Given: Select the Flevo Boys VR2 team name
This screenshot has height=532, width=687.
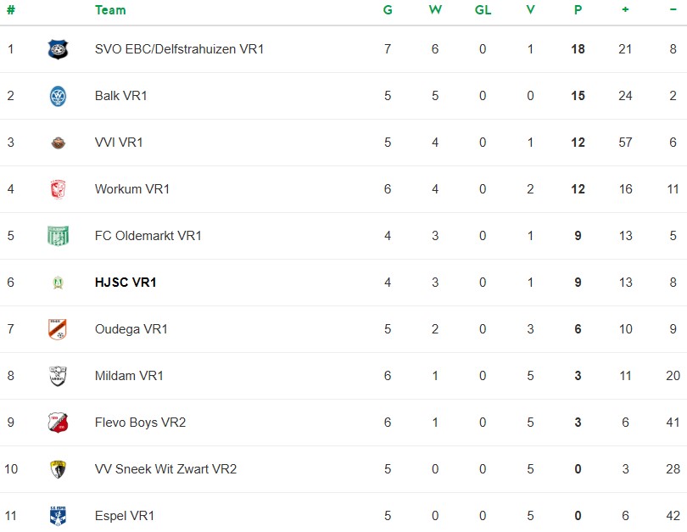Looking at the screenshot, I should coord(140,423).
